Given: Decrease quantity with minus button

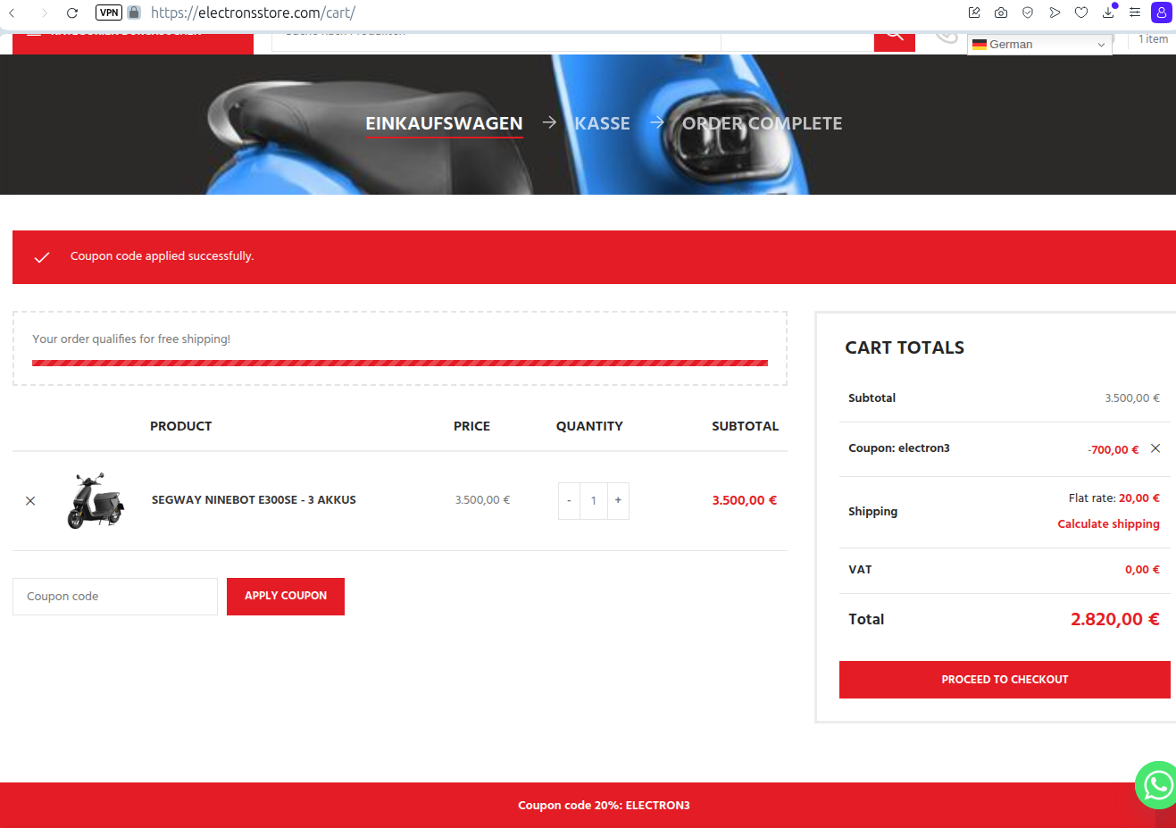Looking at the screenshot, I should [x=569, y=501].
